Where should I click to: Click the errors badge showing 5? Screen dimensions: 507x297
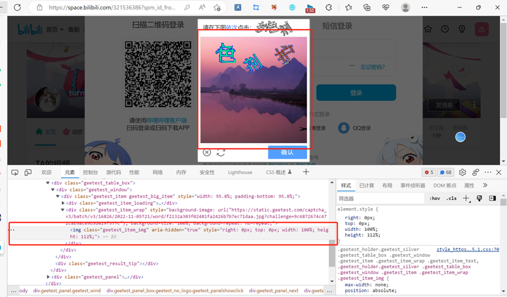428,172
